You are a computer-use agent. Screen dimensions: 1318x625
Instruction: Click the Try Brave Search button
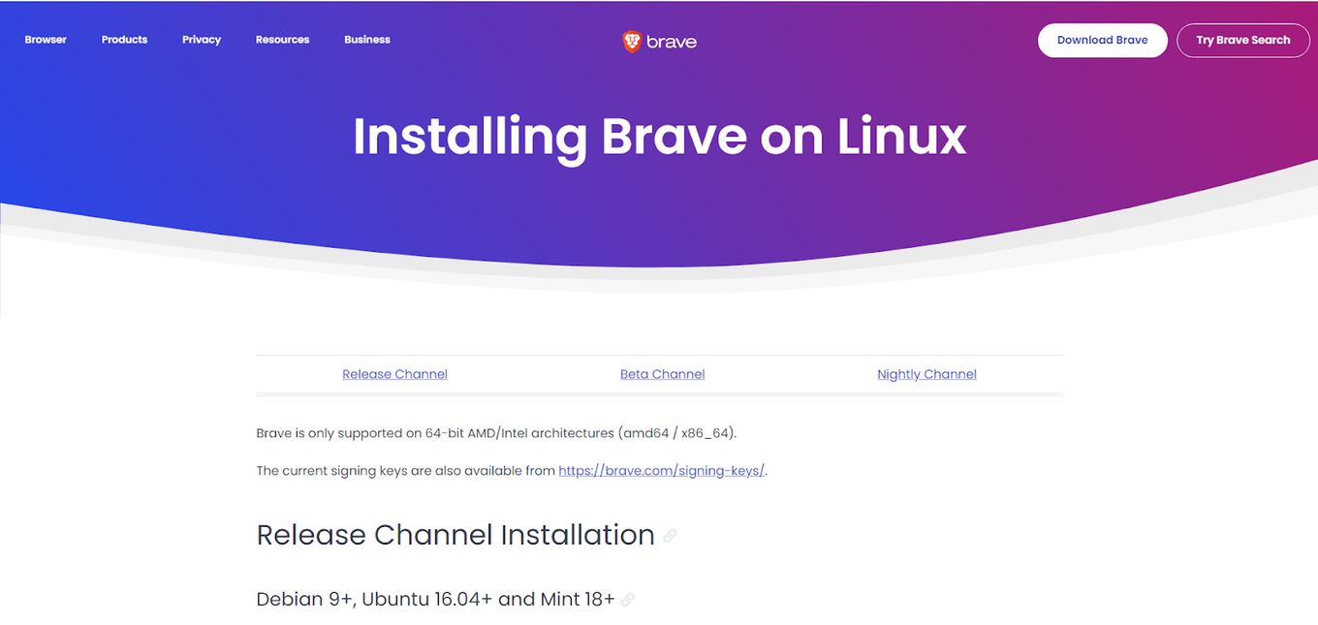pyautogui.click(x=1243, y=41)
